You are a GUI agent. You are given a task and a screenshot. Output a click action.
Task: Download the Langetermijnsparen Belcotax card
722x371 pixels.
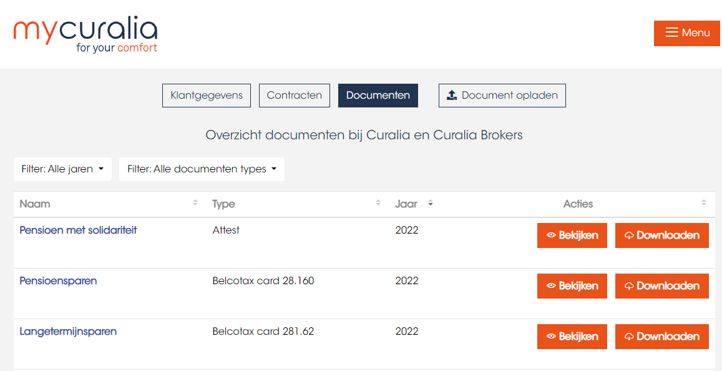point(661,337)
